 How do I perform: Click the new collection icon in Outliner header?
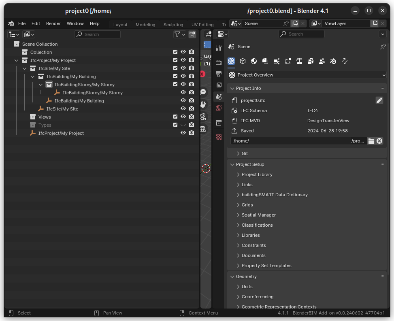(x=192, y=34)
